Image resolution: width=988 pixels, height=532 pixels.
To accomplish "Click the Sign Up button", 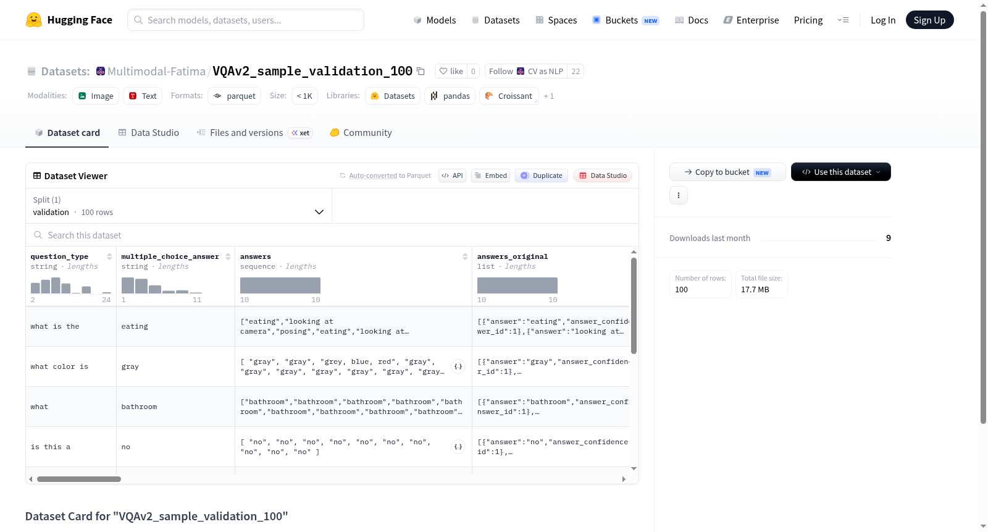I will pos(930,20).
